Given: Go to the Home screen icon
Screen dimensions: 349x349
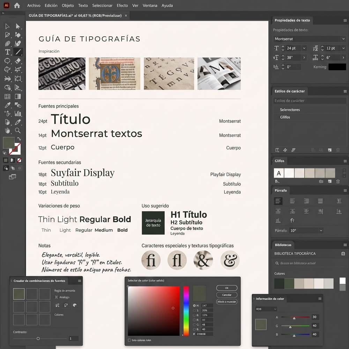Looking at the screenshot, I should [17, 6].
